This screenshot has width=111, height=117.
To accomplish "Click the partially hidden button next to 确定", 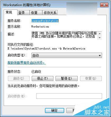I will click(71, 110).
